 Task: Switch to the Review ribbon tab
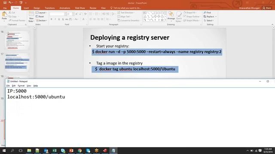[x=93, y=8]
